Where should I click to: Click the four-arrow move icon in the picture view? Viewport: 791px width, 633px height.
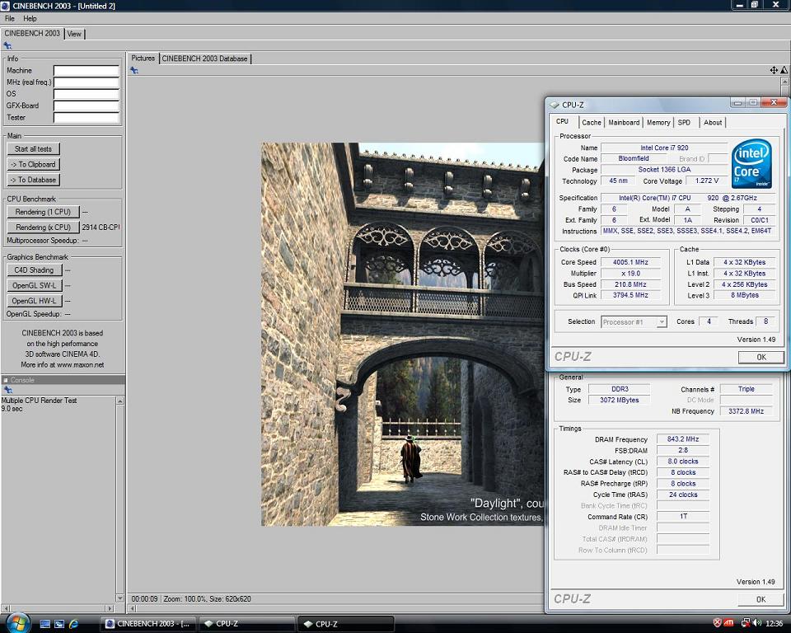tap(774, 70)
